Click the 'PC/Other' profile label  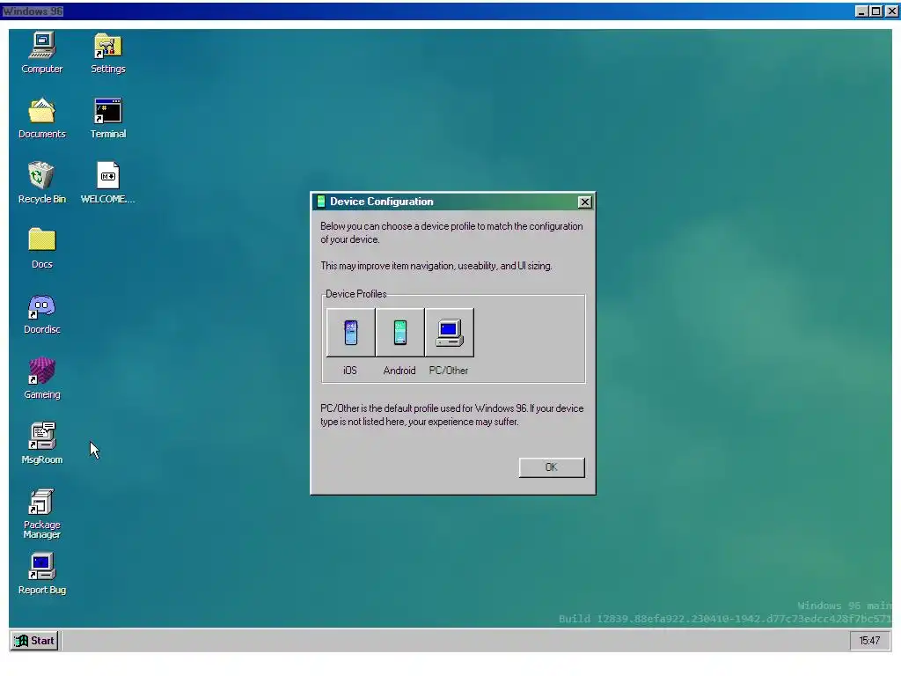pyautogui.click(x=448, y=371)
